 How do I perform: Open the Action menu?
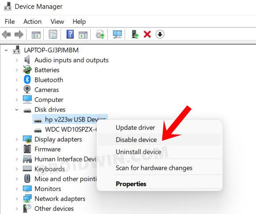tap(32, 22)
